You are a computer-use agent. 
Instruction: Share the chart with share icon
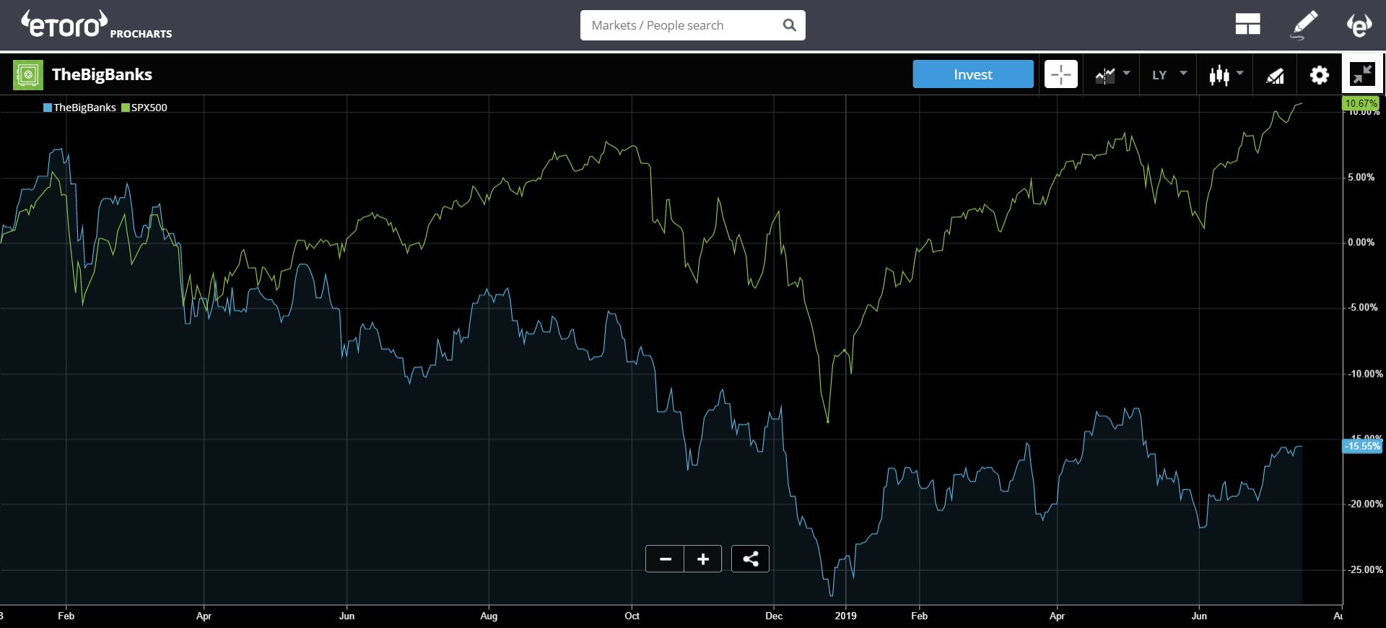tap(750, 559)
